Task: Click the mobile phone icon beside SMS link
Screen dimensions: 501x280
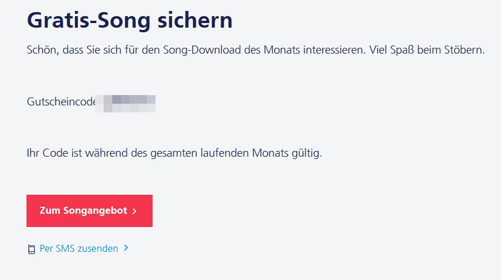Action: pos(32,249)
